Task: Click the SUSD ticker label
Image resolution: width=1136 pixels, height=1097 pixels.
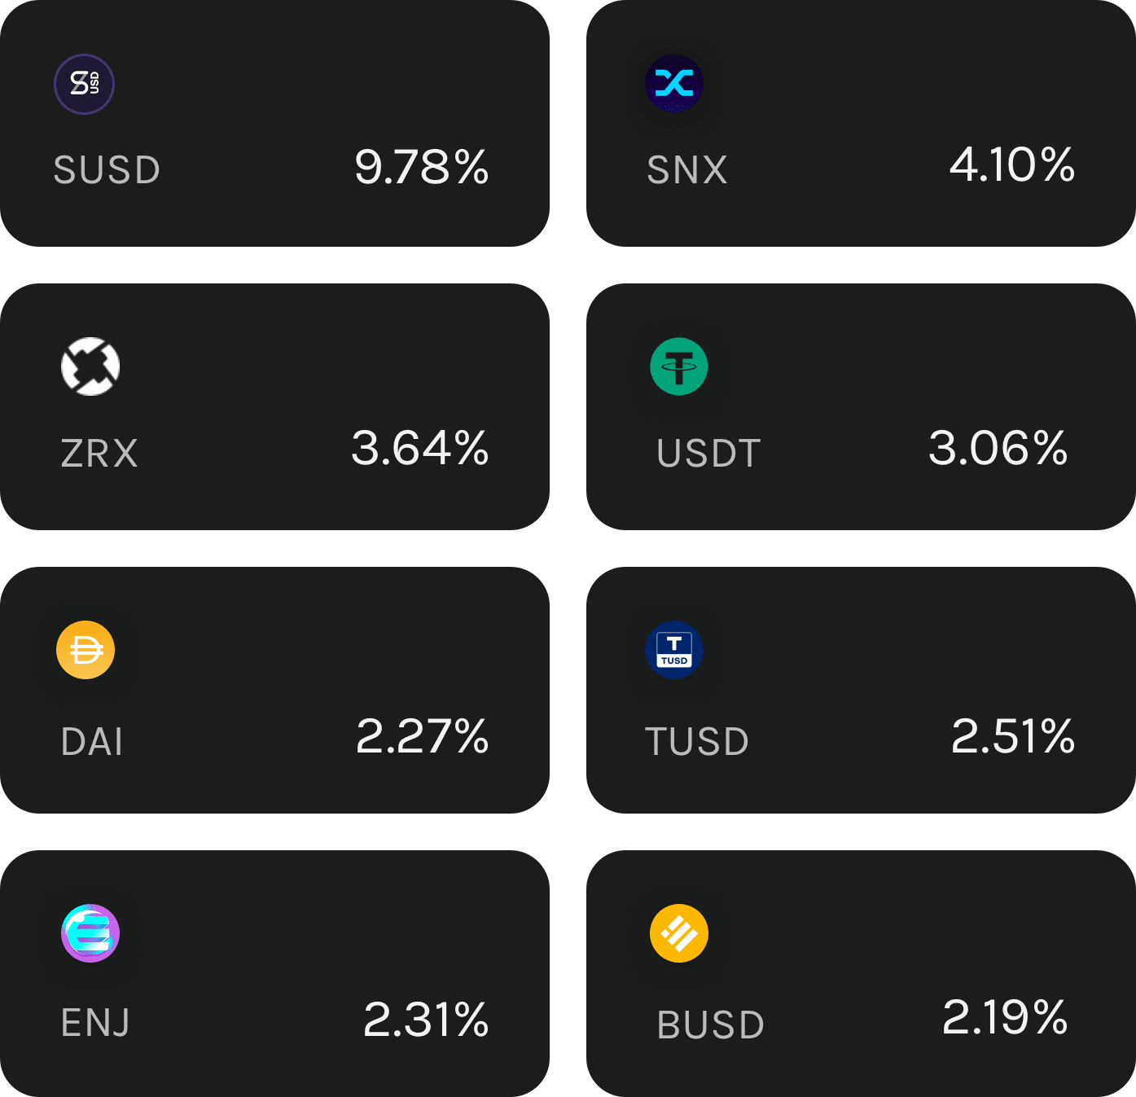Action: (107, 170)
